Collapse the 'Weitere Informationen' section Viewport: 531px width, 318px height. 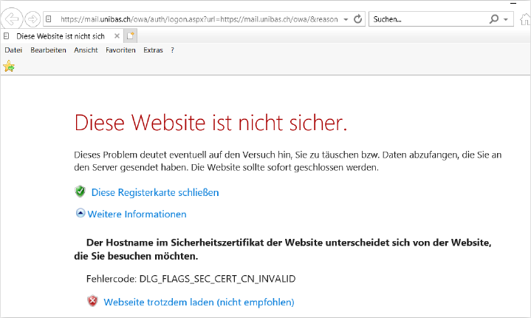81,214
